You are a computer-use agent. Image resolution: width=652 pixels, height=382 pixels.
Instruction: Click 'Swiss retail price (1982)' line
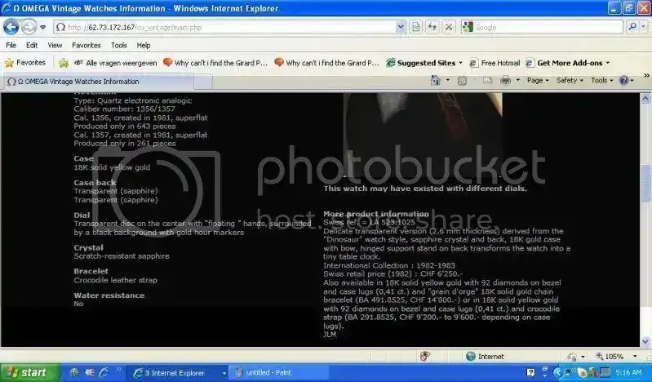(x=393, y=273)
